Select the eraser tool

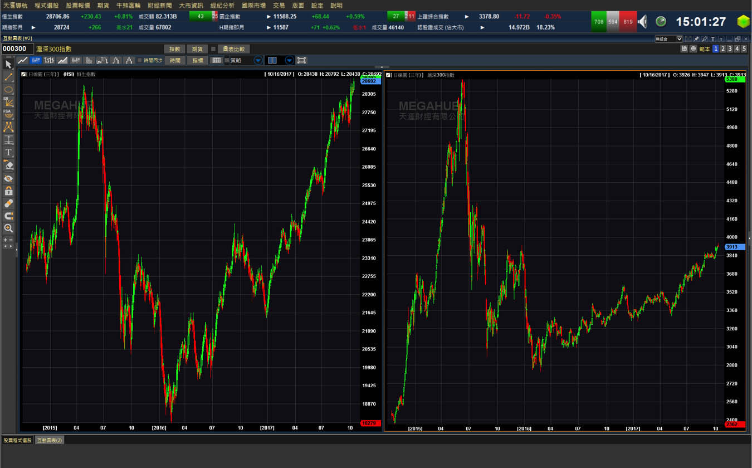tap(8, 165)
